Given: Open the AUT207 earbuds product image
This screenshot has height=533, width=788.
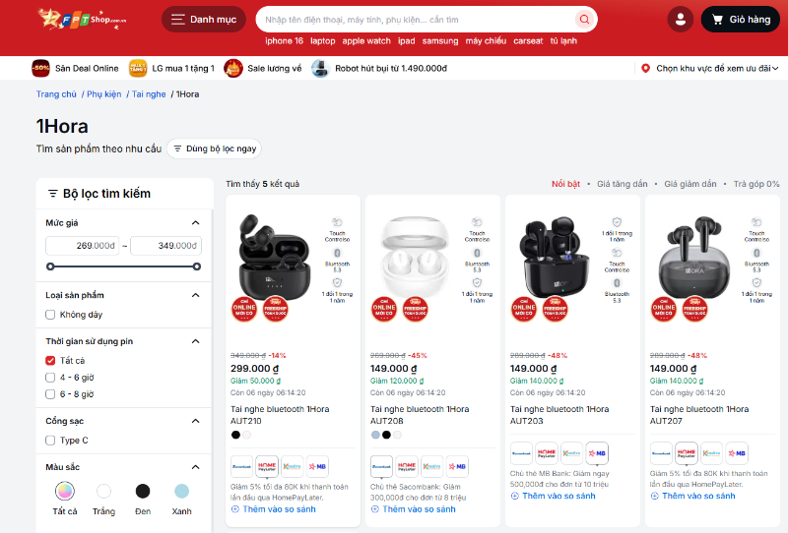Looking at the screenshot, I should click(x=694, y=258).
